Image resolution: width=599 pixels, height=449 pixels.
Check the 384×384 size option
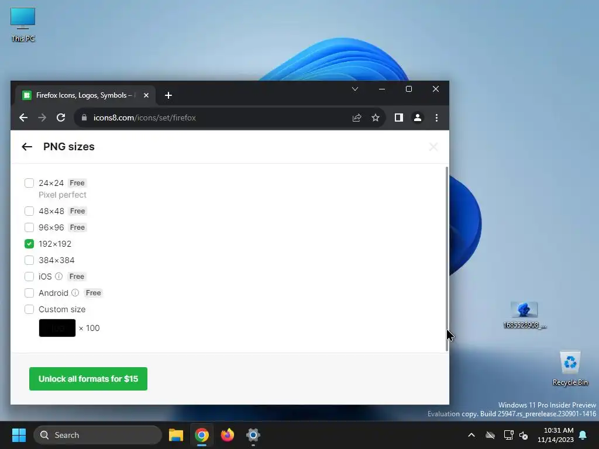pyautogui.click(x=29, y=260)
